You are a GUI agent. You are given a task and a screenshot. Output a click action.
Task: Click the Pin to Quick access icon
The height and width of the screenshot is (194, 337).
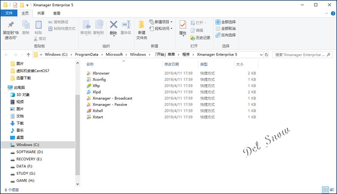click(x=11, y=25)
